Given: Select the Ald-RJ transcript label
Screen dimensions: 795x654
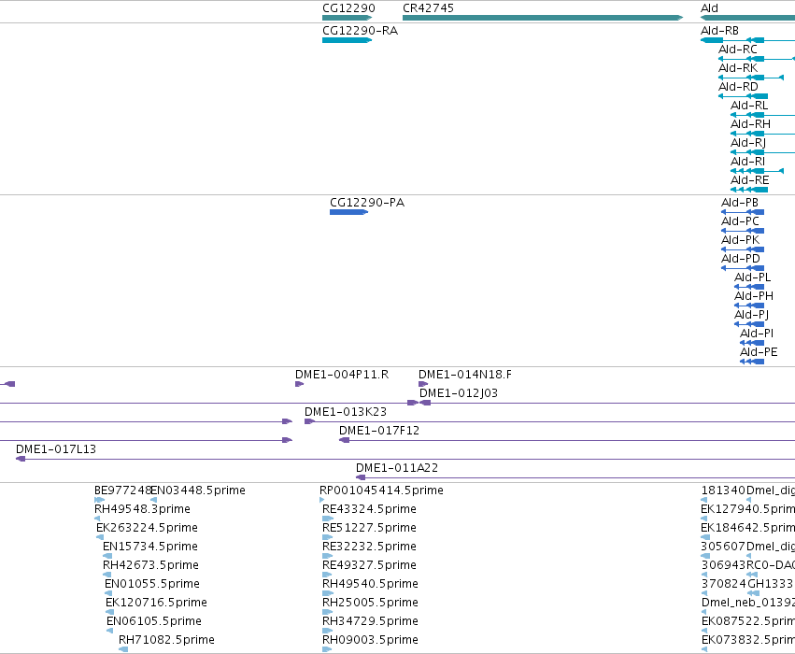Looking at the screenshot, I should pyautogui.click(x=748, y=143).
